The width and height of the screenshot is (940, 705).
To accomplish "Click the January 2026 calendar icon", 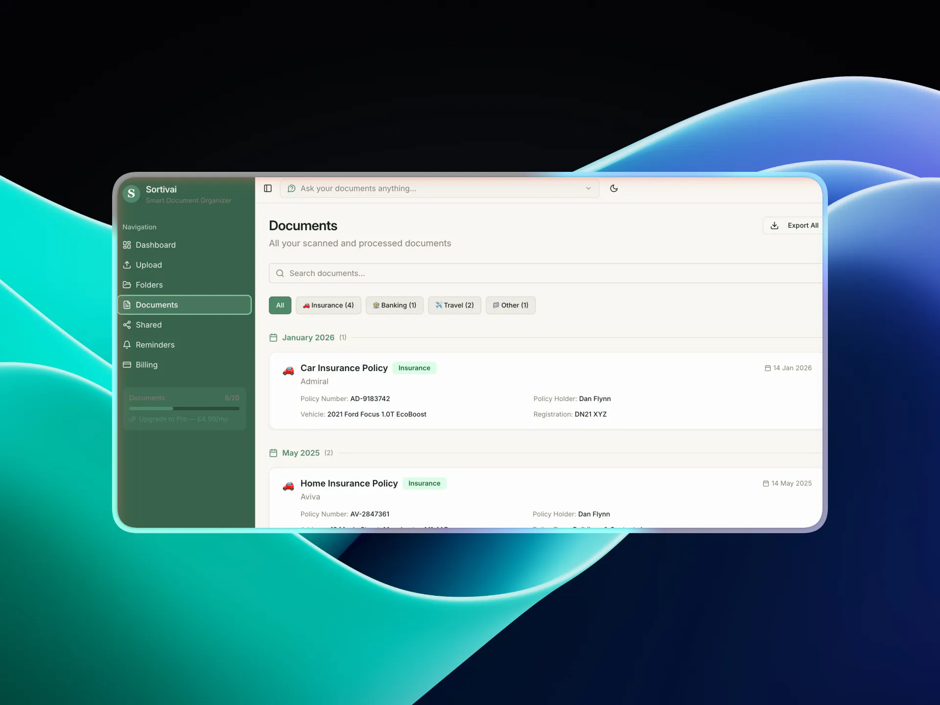I will tap(274, 338).
